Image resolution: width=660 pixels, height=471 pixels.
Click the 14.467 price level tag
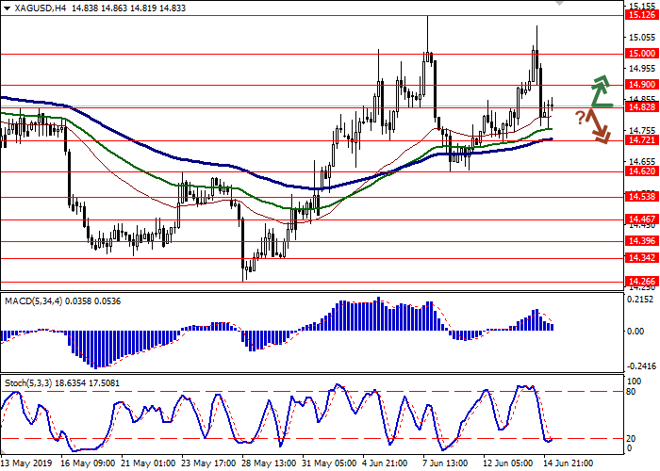(x=641, y=219)
